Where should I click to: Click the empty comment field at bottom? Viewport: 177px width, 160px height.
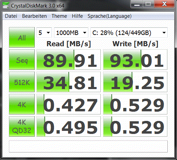(x=88, y=146)
